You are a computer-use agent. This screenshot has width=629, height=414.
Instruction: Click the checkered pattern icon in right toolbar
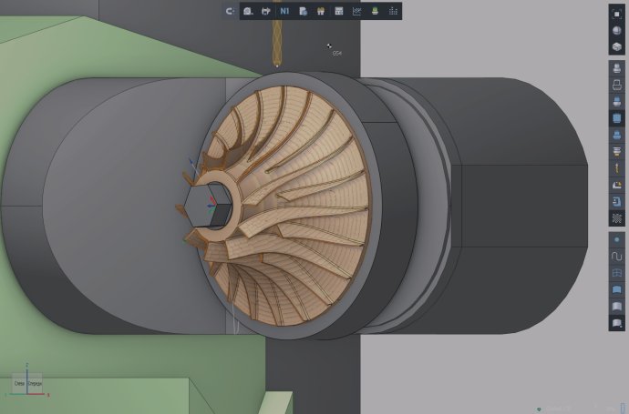pos(617,218)
